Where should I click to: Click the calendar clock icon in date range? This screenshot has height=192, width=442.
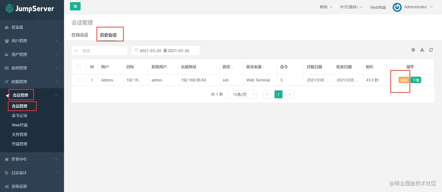(x=136, y=50)
